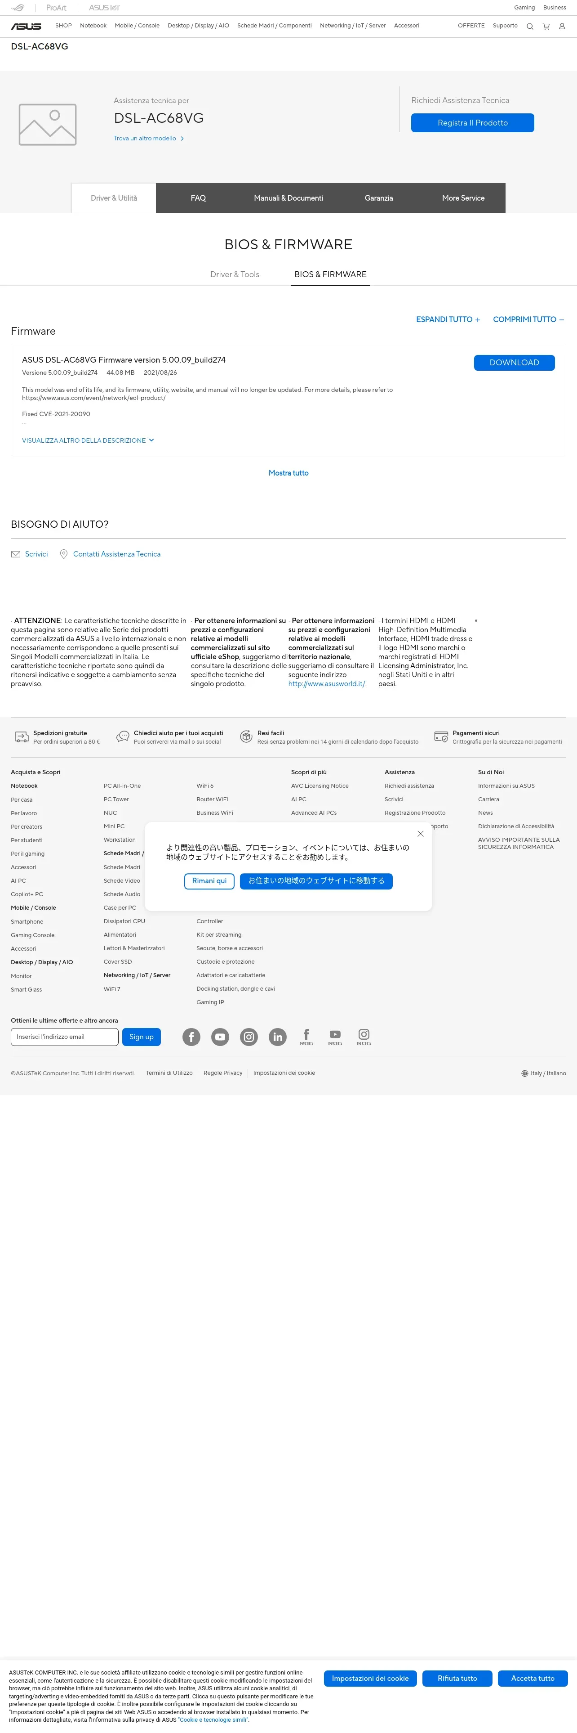Open the Regole Privacy footer link

click(223, 1073)
